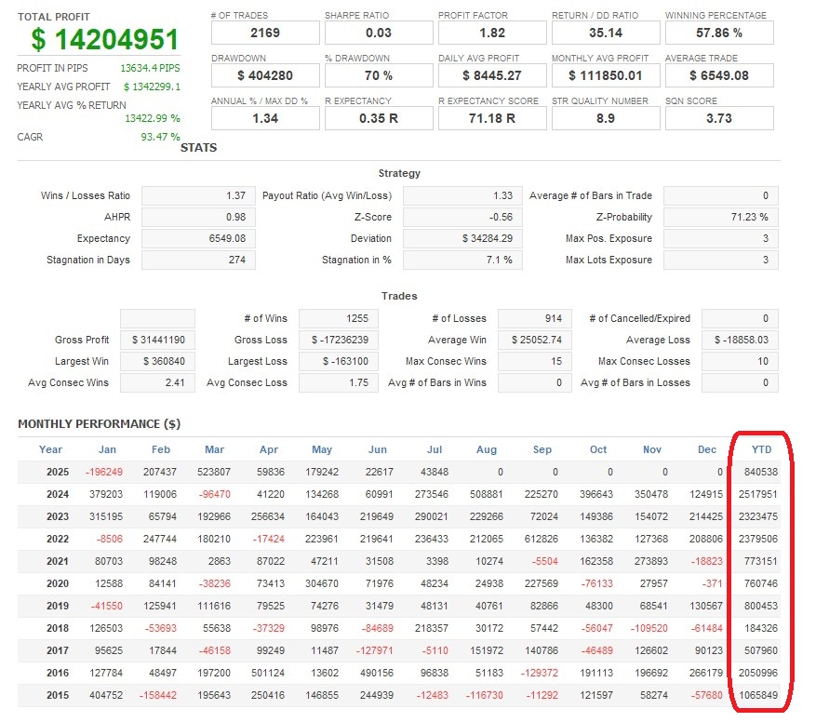
Task: Select the Avg Consec Wins field 2.41
Action: click(x=157, y=382)
